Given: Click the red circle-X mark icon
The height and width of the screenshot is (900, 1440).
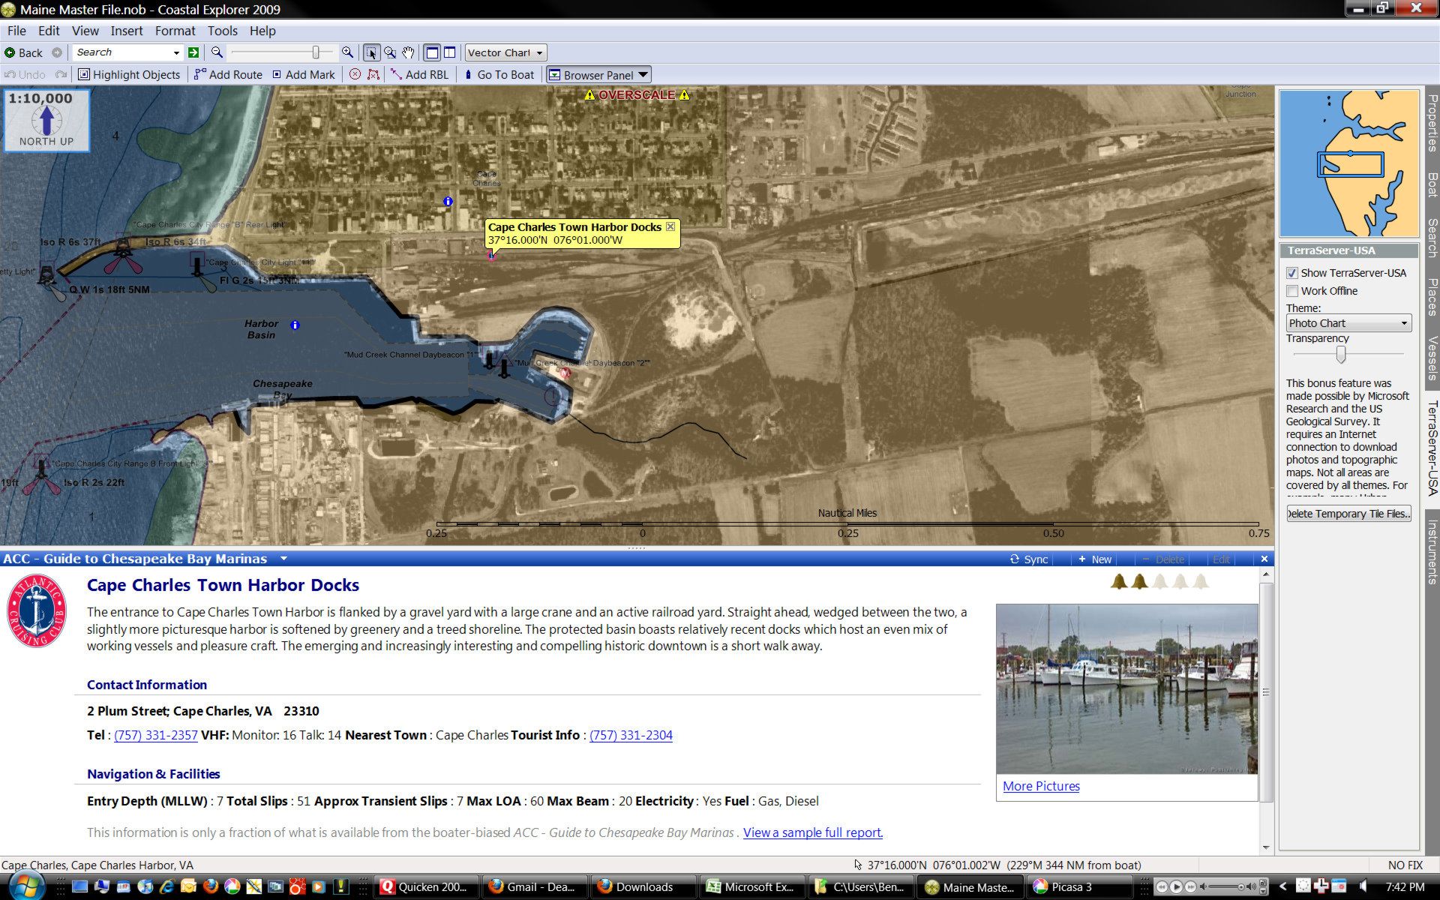Looking at the screenshot, I should [x=355, y=74].
